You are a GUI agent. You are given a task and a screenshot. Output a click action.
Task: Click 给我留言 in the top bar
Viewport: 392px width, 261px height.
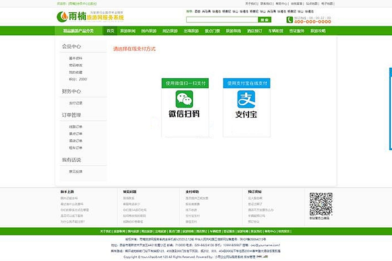click(297, 3)
